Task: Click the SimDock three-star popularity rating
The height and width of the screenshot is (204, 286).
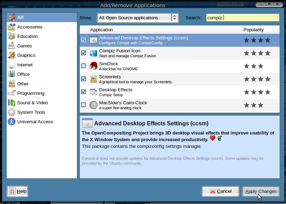Action: coord(254,66)
